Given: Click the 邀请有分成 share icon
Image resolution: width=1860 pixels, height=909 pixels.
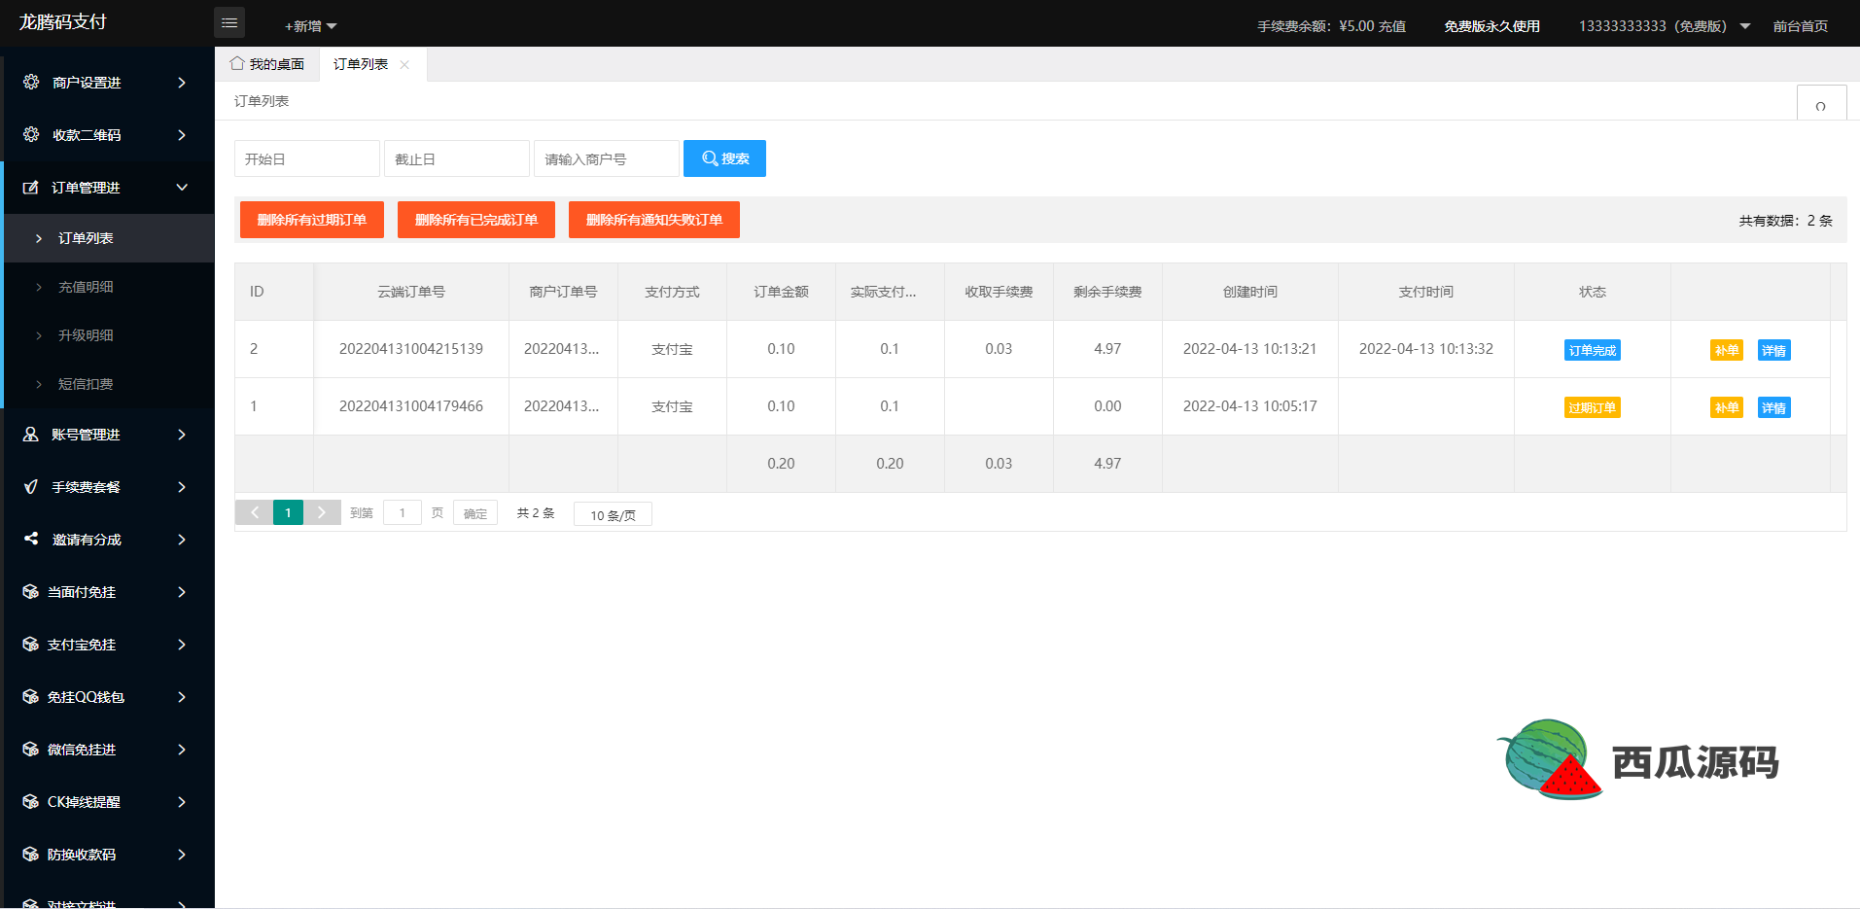Looking at the screenshot, I should [x=31, y=539].
